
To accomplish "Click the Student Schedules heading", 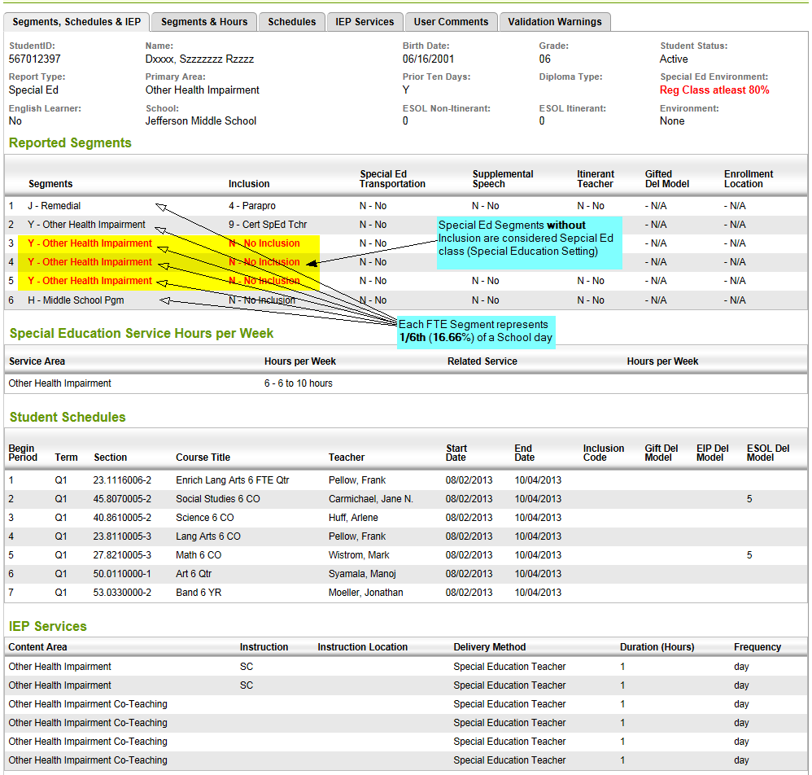I will coord(68,417).
